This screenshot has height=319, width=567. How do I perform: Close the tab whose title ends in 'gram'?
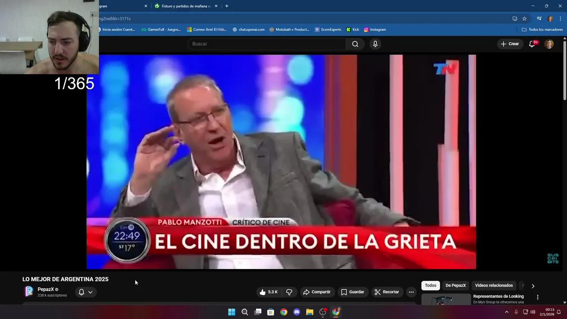pyautogui.click(x=146, y=6)
